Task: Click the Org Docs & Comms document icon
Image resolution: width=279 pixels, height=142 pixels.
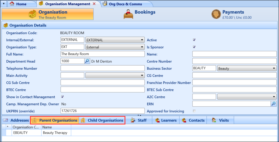Action: click(x=105, y=4)
